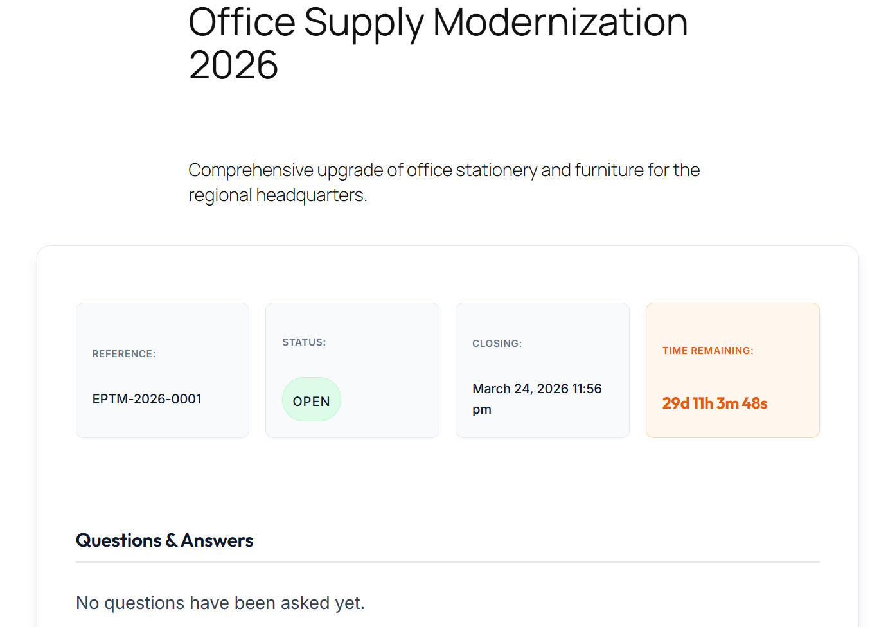Screen dimensions: 879x627
Task: Click the Questions & Answers heading
Action: 164,540
